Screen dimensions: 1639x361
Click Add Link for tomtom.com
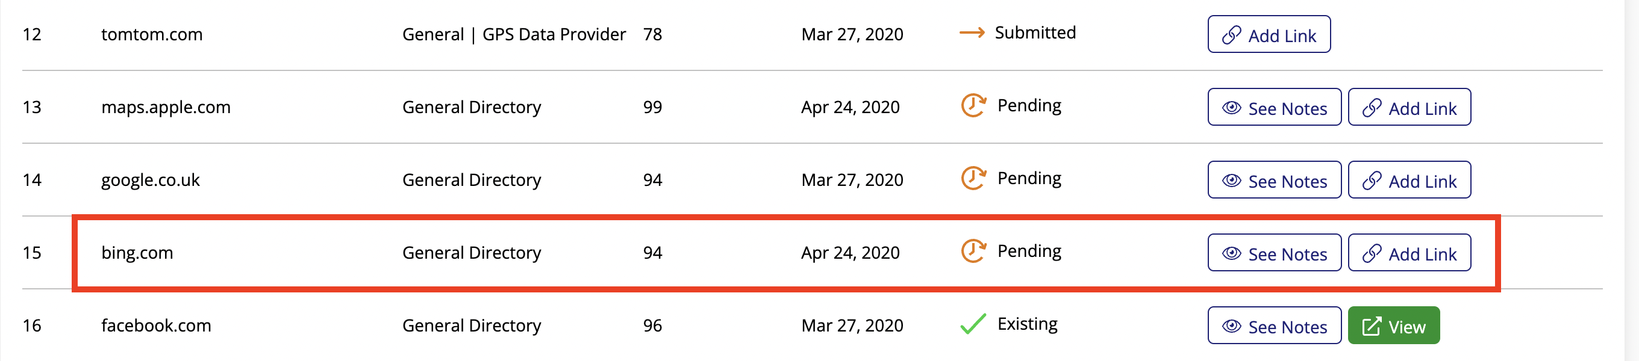1269,34
